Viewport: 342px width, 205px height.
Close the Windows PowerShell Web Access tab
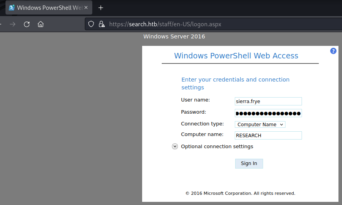pyautogui.click(x=86, y=7)
